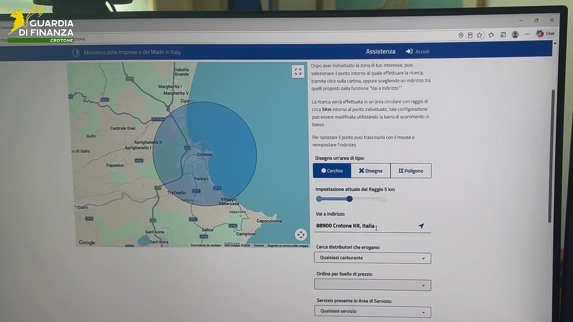Click the Accedi login link
This screenshot has height=322, width=573.
click(x=418, y=51)
